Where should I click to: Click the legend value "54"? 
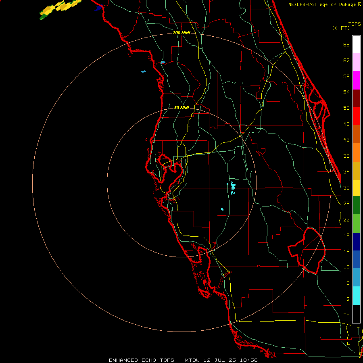pos(346,92)
